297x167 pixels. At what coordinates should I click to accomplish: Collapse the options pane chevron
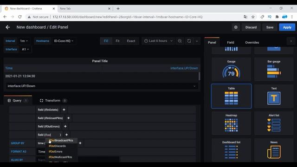pyautogui.click(x=291, y=41)
